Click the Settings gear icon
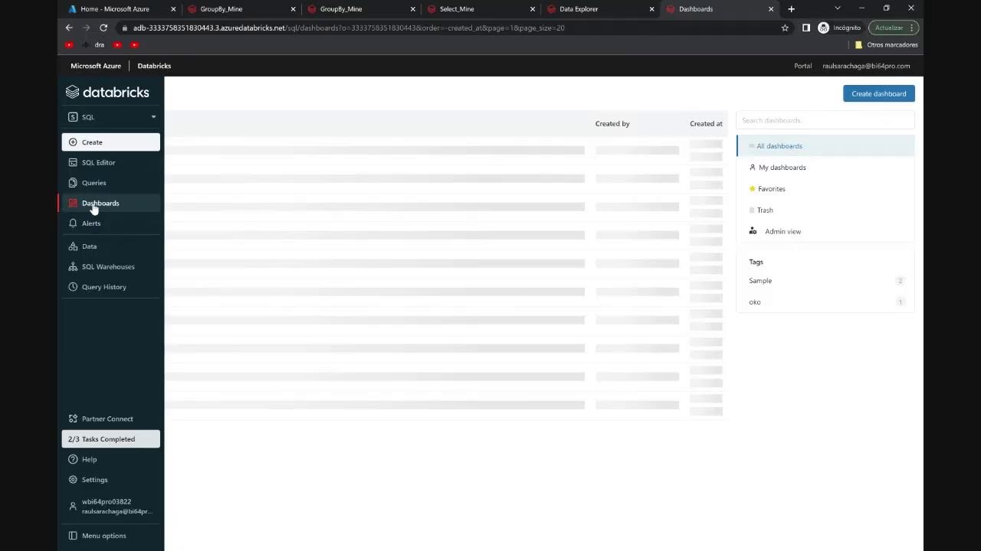The height and width of the screenshot is (551, 981). pos(73,480)
